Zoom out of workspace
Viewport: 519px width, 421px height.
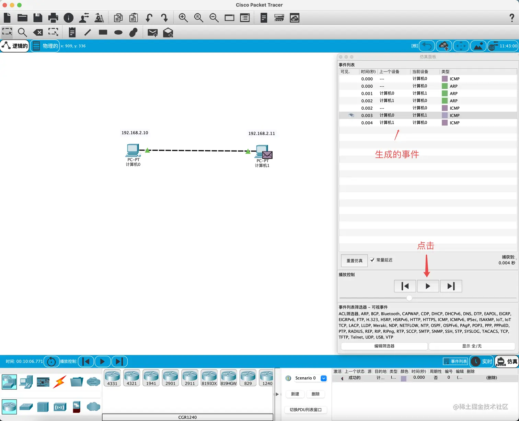pos(214,18)
